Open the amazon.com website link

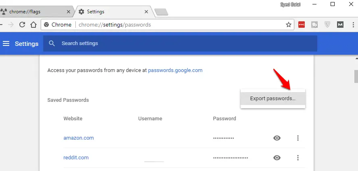click(x=79, y=138)
